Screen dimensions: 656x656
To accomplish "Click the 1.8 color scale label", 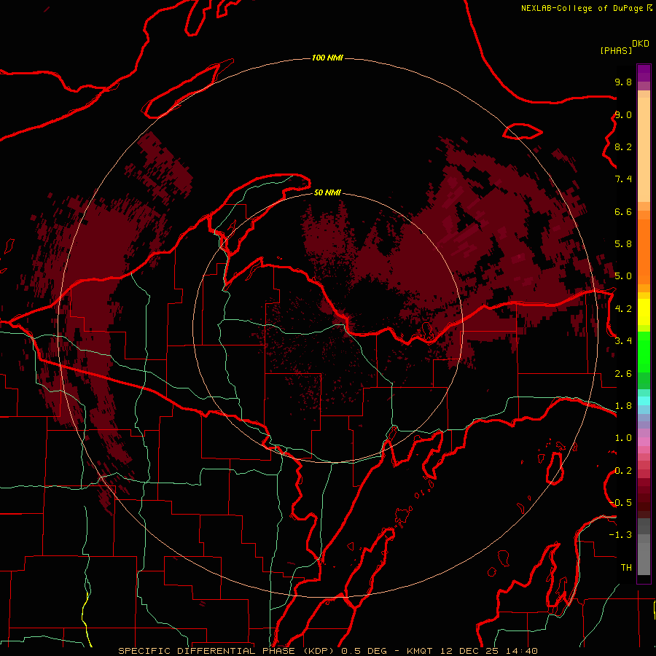I will [x=623, y=406].
